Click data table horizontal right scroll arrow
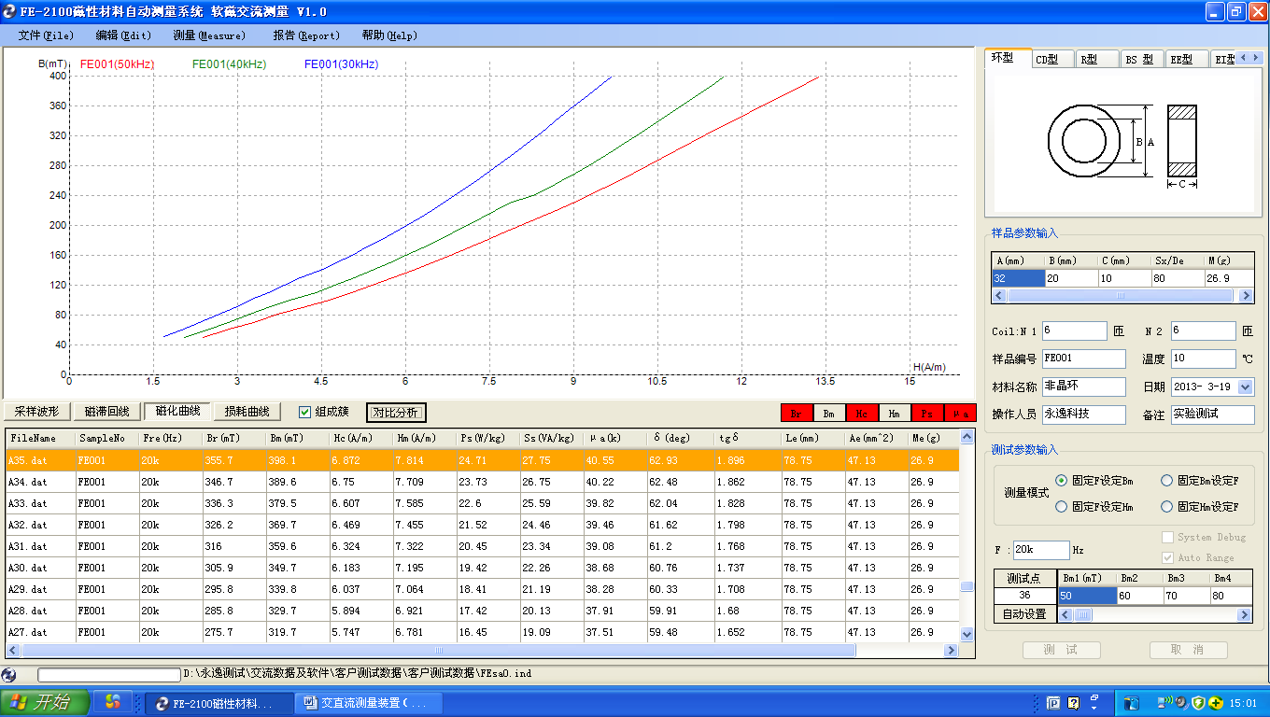This screenshot has height=717, width=1270. tap(952, 651)
